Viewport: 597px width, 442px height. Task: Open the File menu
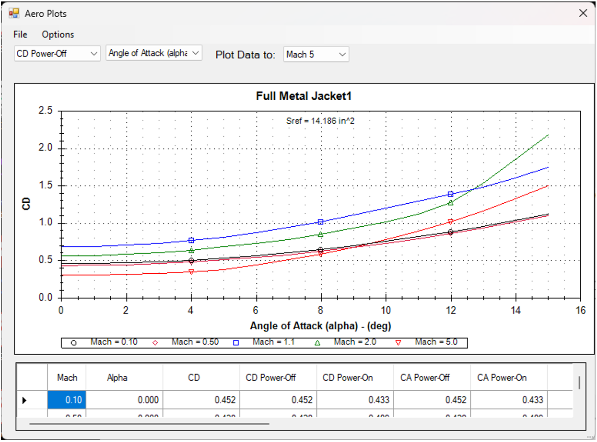click(x=20, y=35)
